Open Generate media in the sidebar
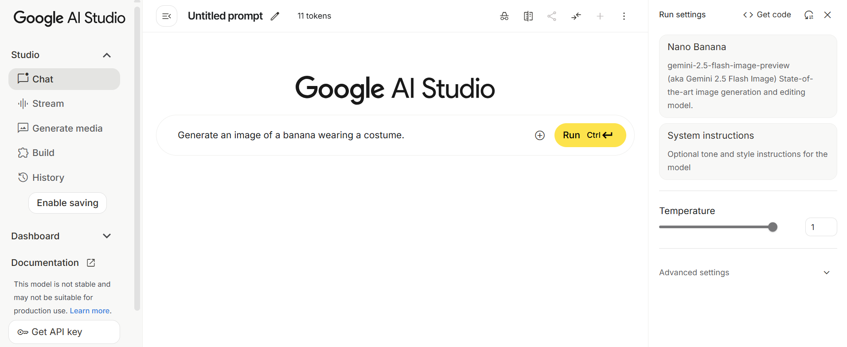This screenshot has height=347, width=847. [x=64, y=128]
